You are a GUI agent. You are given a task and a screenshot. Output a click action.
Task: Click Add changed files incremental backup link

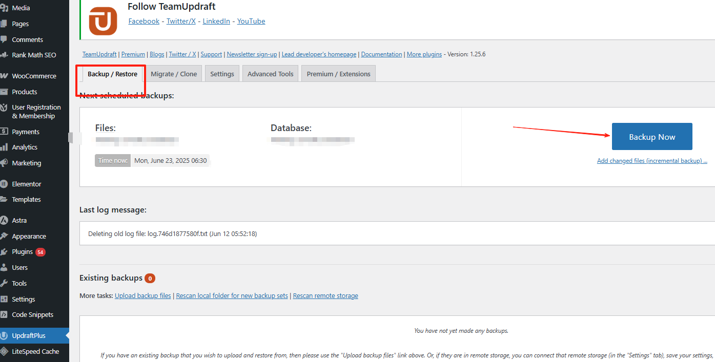[651, 161]
